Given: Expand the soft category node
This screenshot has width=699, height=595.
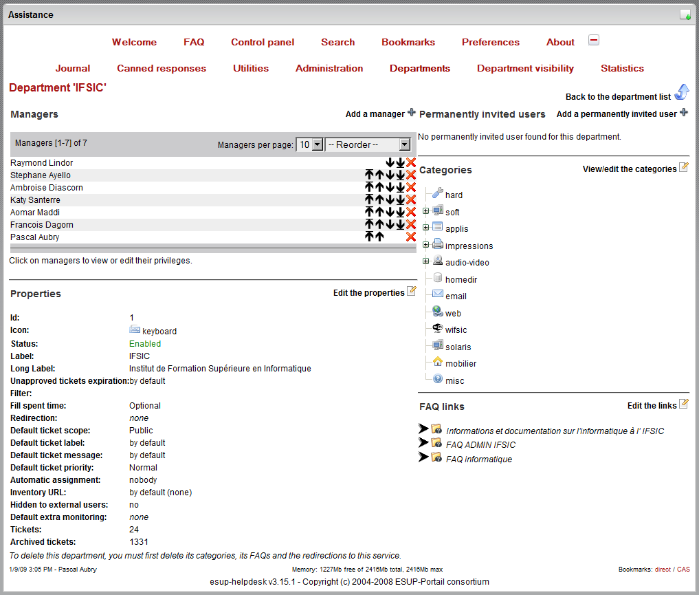Looking at the screenshot, I should [425, 211].
